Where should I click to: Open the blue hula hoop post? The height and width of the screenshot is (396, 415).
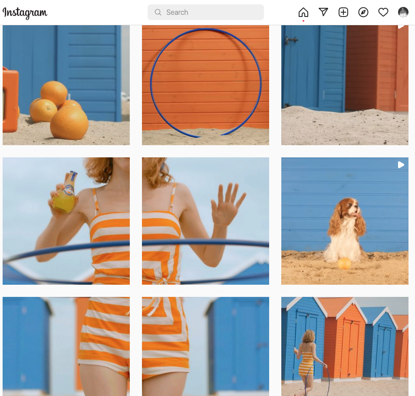pyautogui.click(x=205, y=85)
